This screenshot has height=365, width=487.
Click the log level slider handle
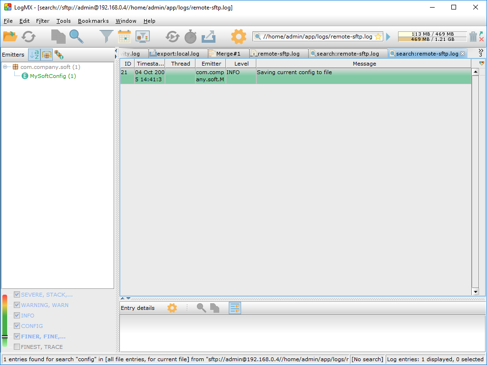click(5, 336)
